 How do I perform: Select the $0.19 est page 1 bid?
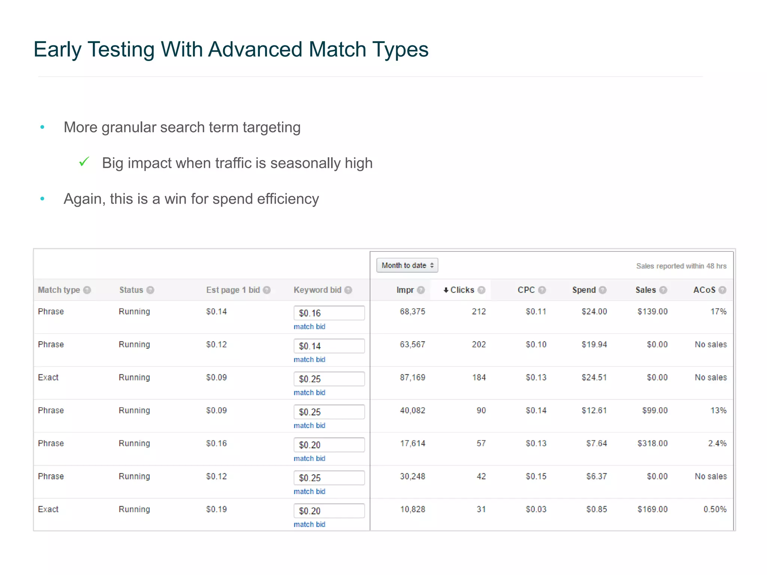click(x=216, y=509)
